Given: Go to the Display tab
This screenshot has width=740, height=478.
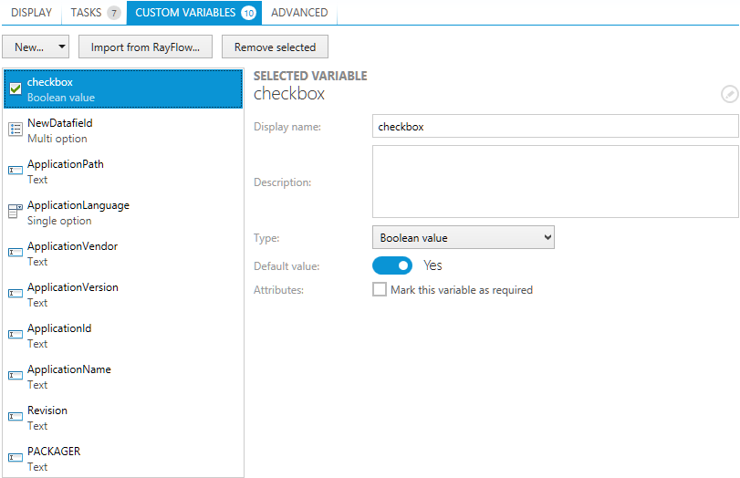Looking at the screenshot, I should (x=31, y=13).
